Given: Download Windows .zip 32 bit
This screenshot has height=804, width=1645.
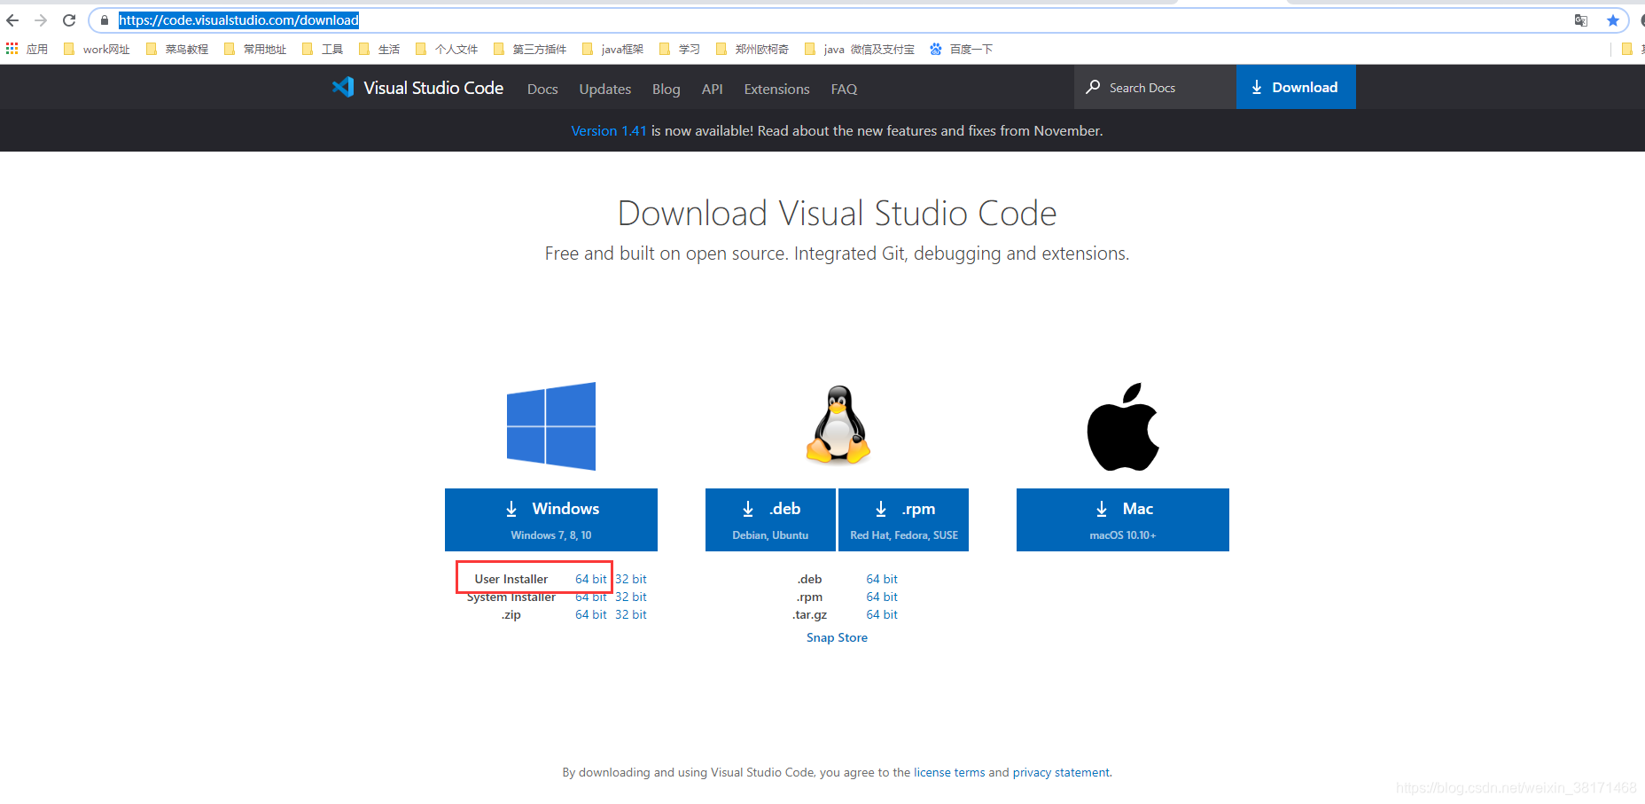Looking at the screenshot, I should [631, 614].
